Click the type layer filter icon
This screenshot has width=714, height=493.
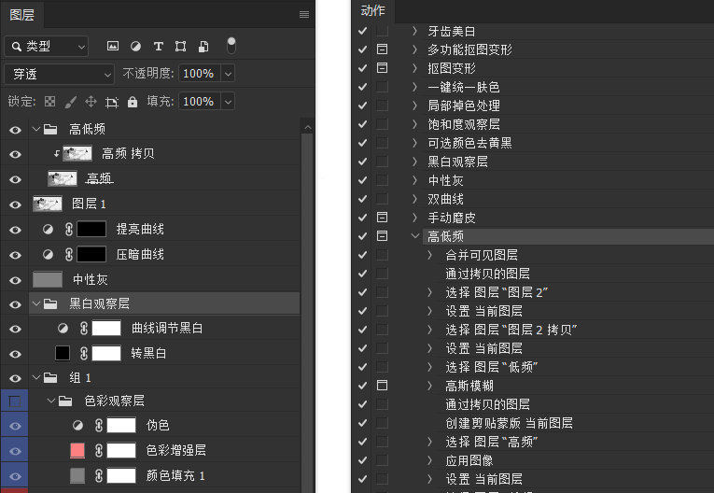coord(158,46)
